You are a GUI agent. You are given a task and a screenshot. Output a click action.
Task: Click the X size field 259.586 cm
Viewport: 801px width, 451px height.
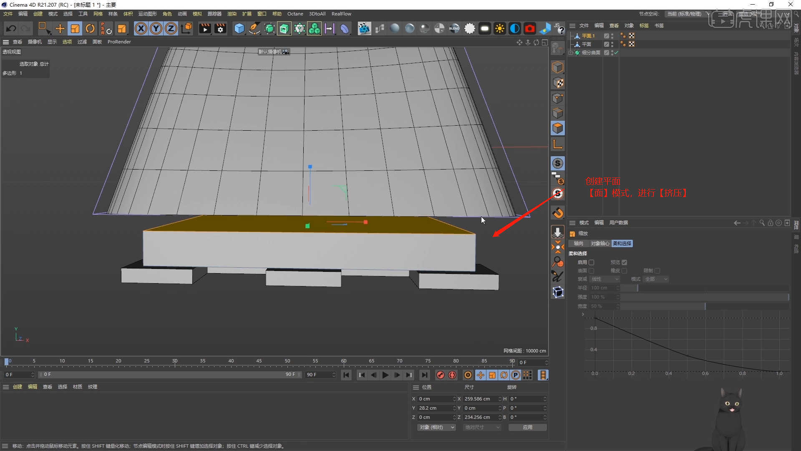tap(482, 399)
